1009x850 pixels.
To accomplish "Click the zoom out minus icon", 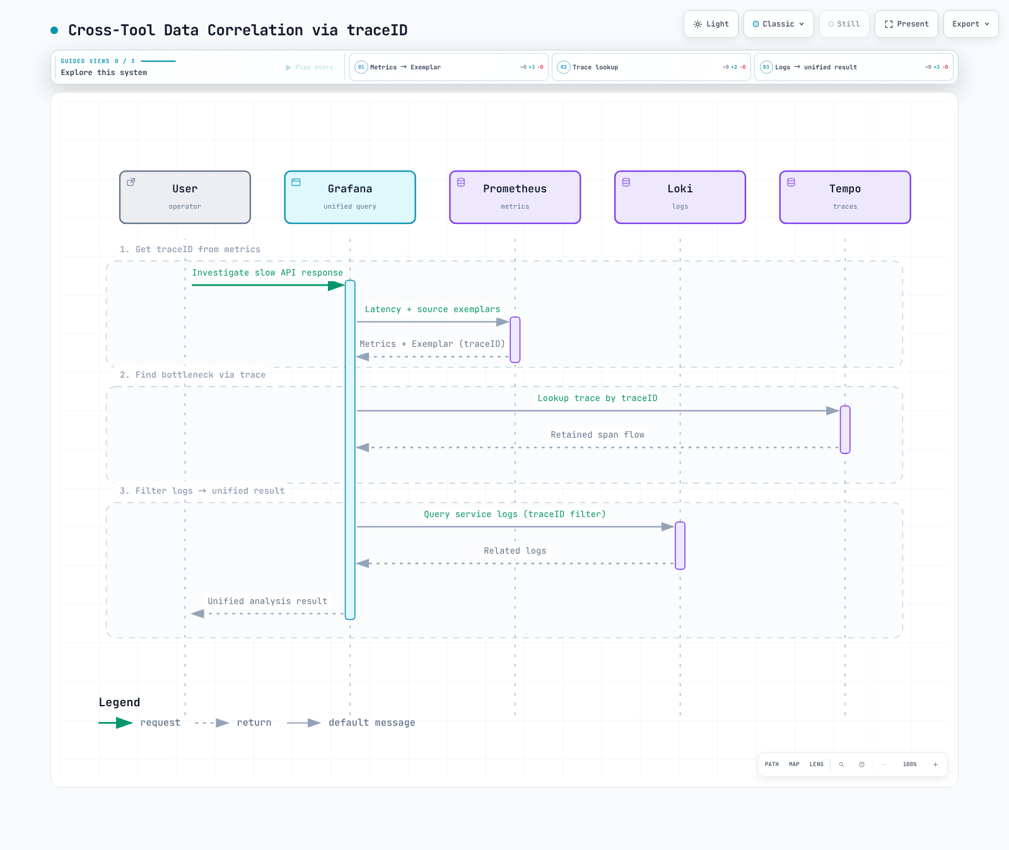I will tap(884, 764).
